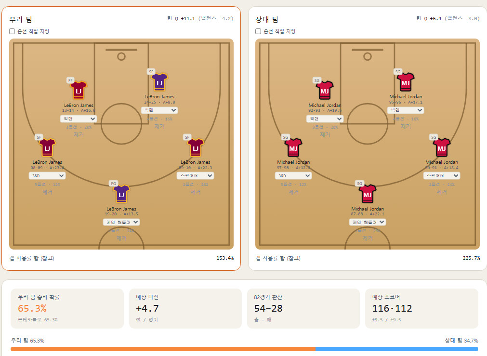The image size is (487, 356).
Task: Open 빅맨 role dropdown for LeBron 24-25
Action: (159, 110)
